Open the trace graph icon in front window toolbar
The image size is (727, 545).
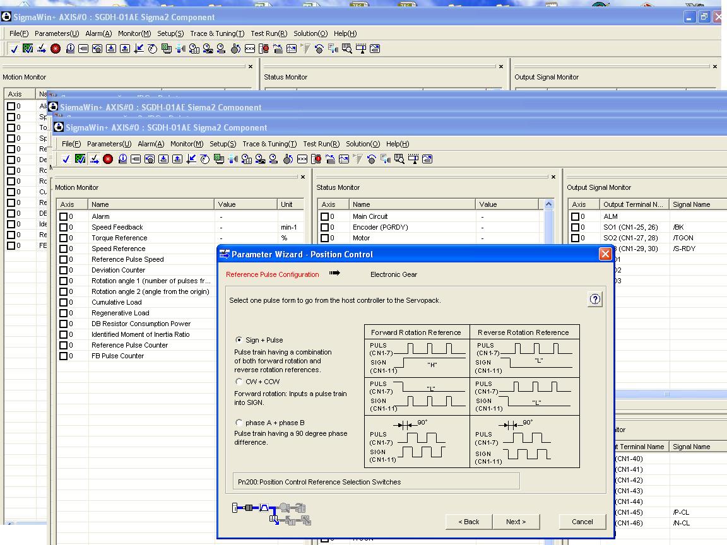pos(343,159)
